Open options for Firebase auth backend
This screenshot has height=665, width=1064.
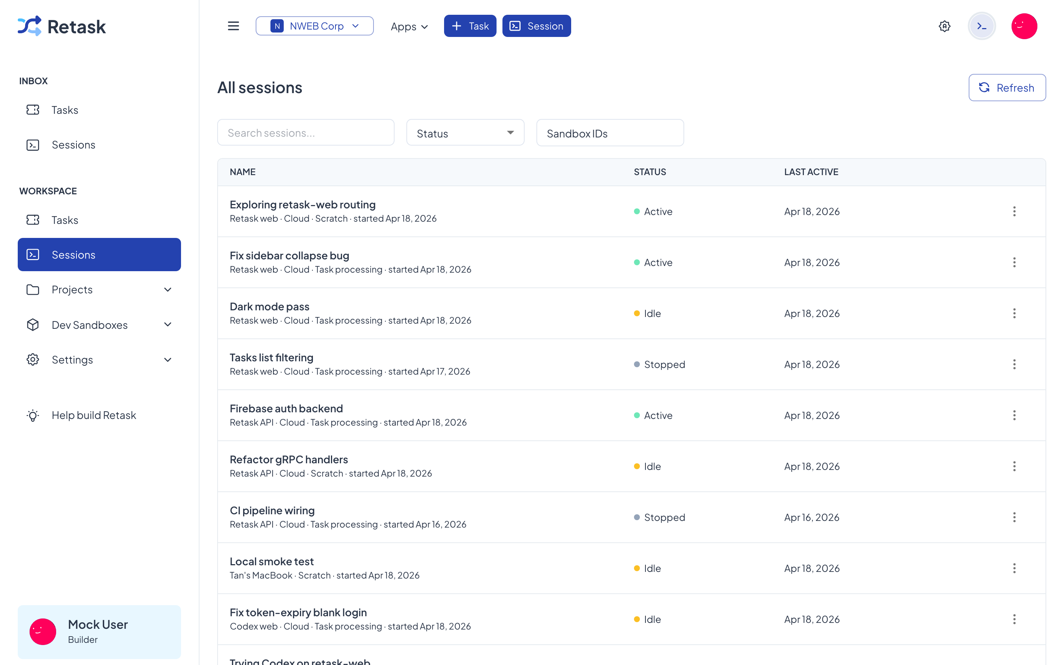pos(1014,416)
